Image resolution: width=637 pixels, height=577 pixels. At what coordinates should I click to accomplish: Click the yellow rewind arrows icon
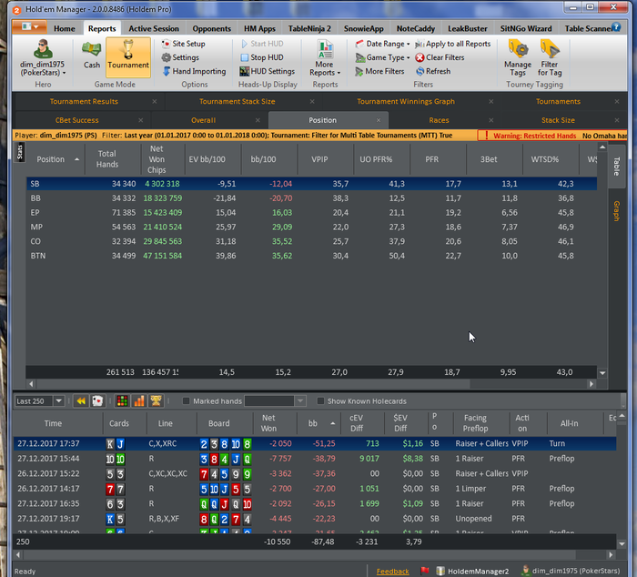point(81,401)
